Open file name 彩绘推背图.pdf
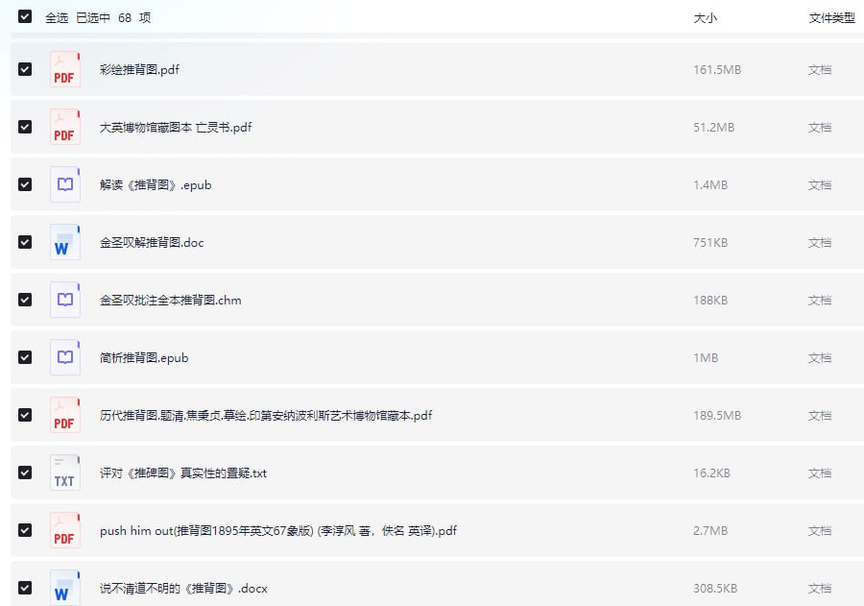Image resolution: width=864 pixels, height=606 pixels. tap(139, 69)
